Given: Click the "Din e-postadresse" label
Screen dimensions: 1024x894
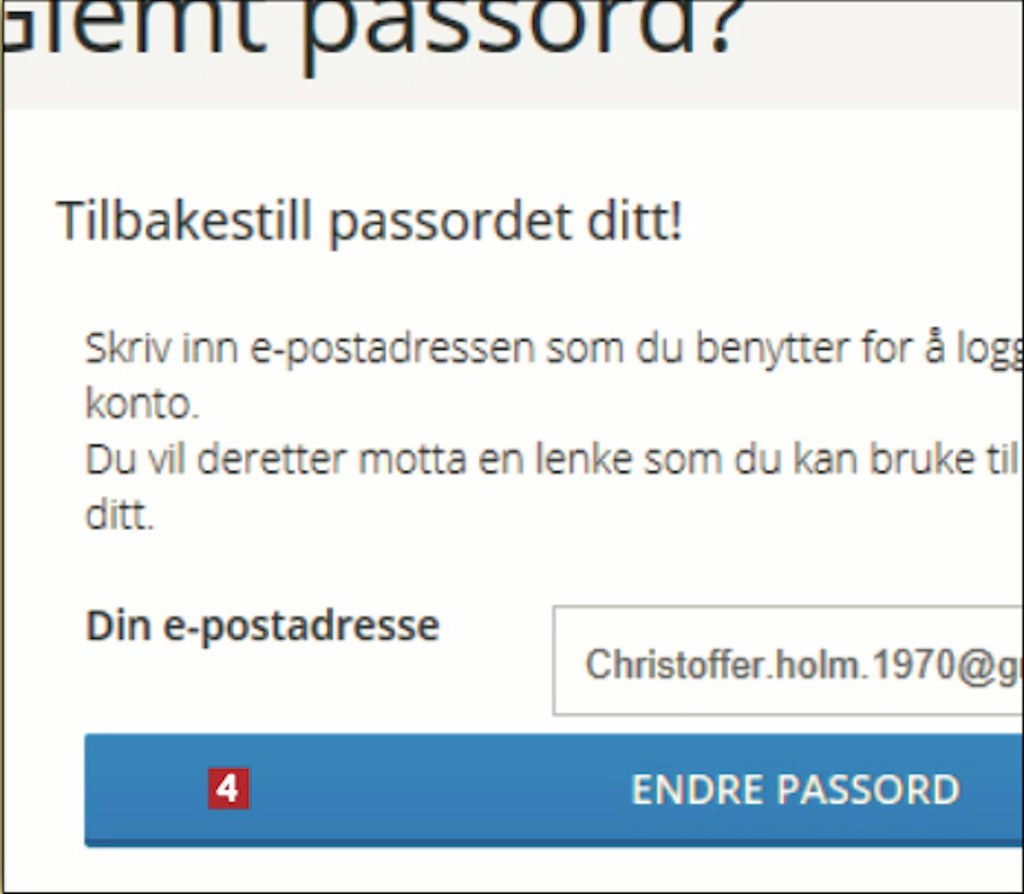Looking at the screenshot, I should [x=262, y=625].
